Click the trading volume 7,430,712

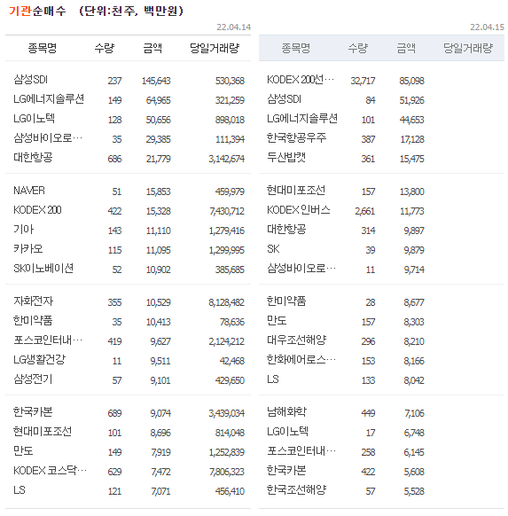227,211
